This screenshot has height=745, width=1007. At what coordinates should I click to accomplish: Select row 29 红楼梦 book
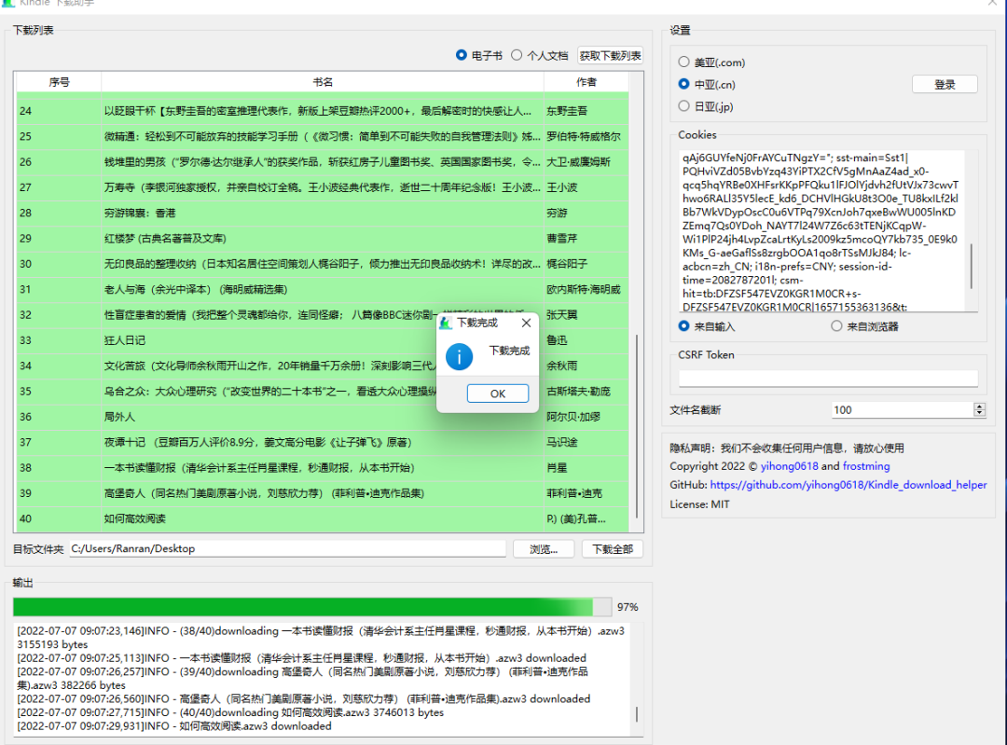(x=323, y=239)
